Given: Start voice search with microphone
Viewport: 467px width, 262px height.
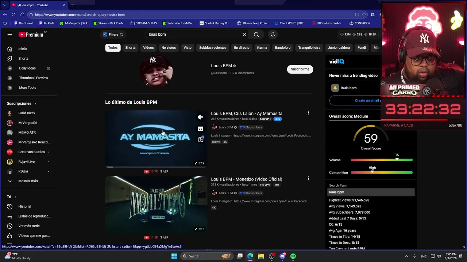Looking at the screenshot, I should (273, 35).
